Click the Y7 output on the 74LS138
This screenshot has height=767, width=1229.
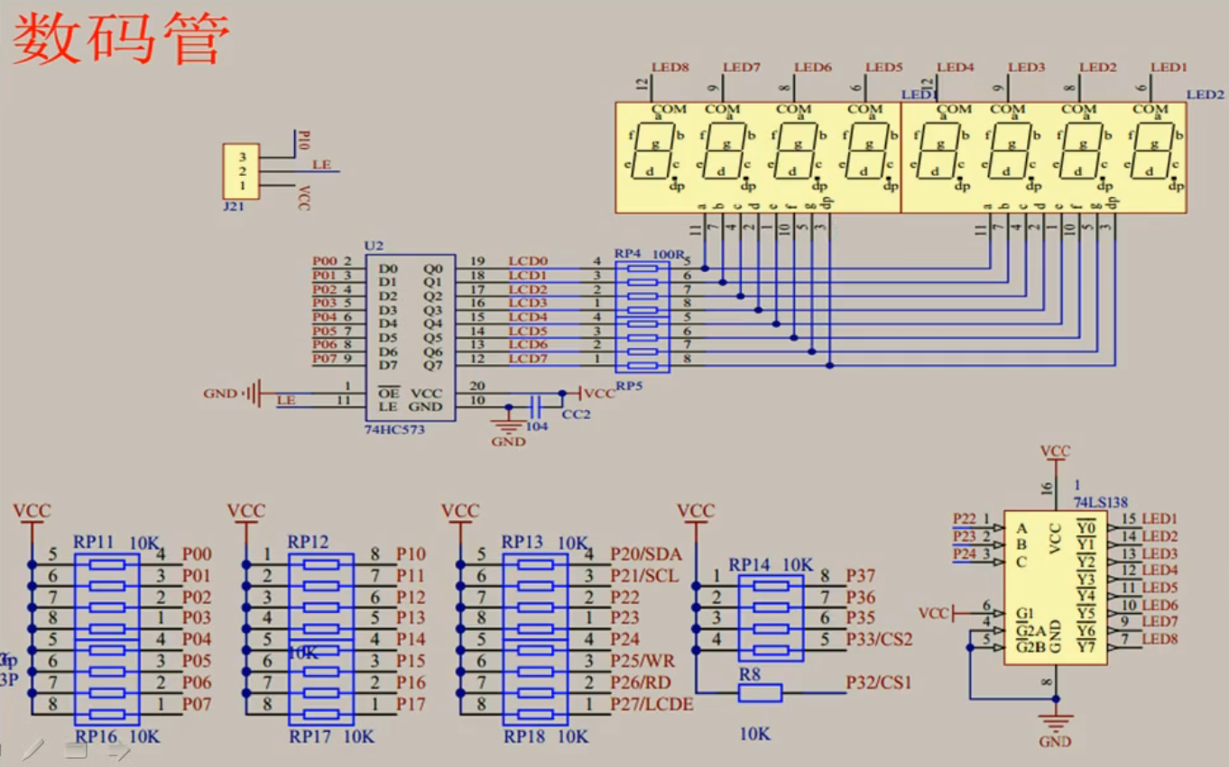[x=1086, y=646]
